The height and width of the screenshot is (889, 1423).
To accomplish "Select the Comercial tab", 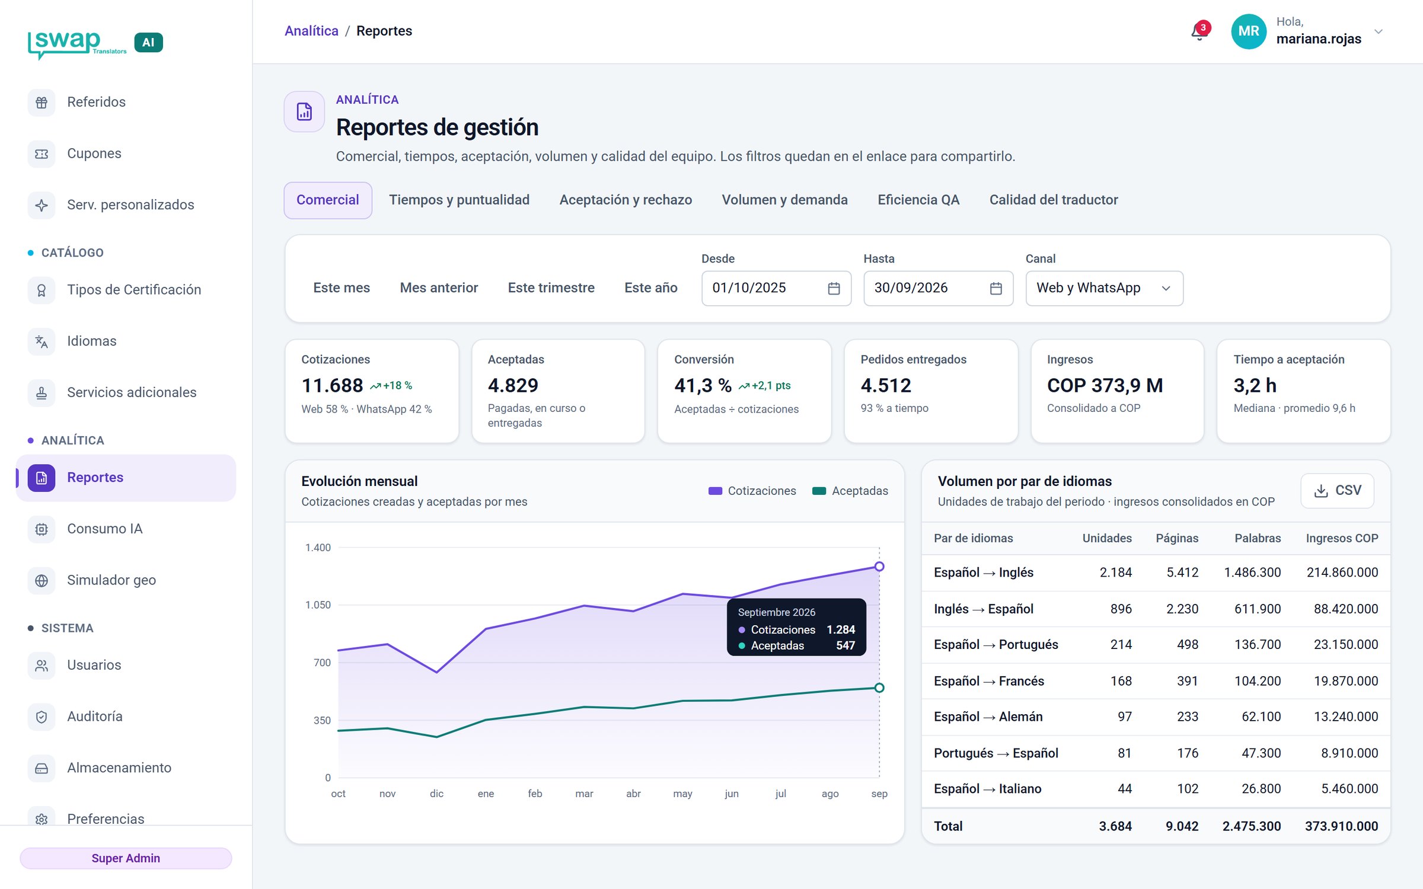I will click(x=328, y=200).
